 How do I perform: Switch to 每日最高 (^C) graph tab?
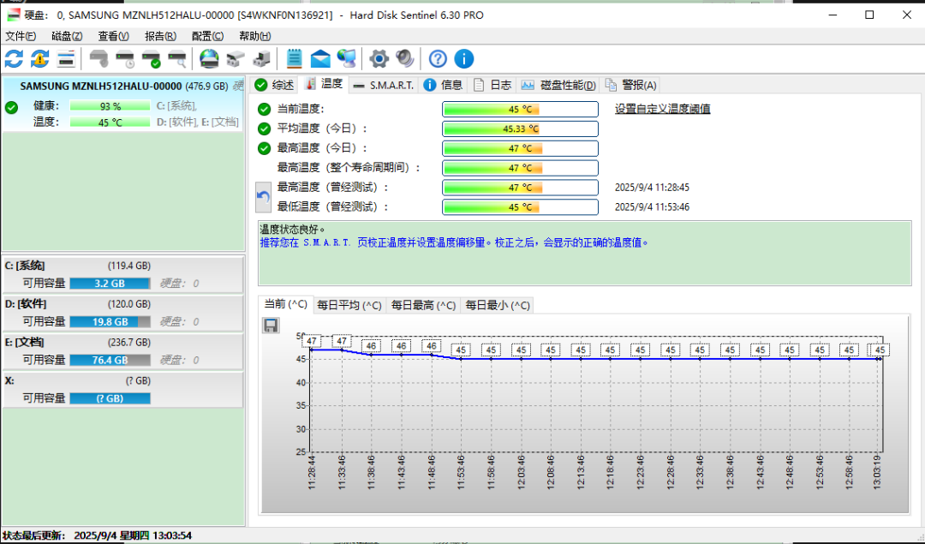click(x=424, y=305)
